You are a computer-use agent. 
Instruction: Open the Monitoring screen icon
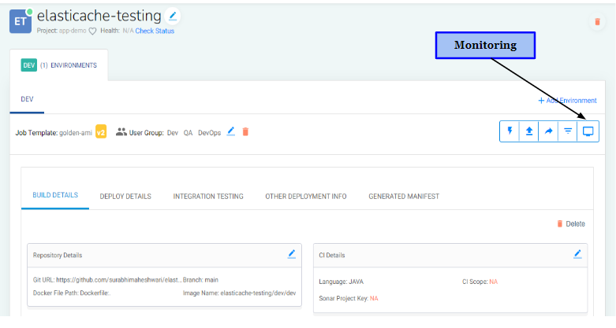coord(588,131)
